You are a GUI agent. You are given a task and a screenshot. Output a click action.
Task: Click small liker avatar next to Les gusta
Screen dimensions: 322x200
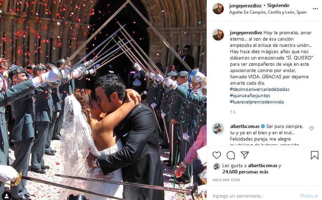(216, 166)
